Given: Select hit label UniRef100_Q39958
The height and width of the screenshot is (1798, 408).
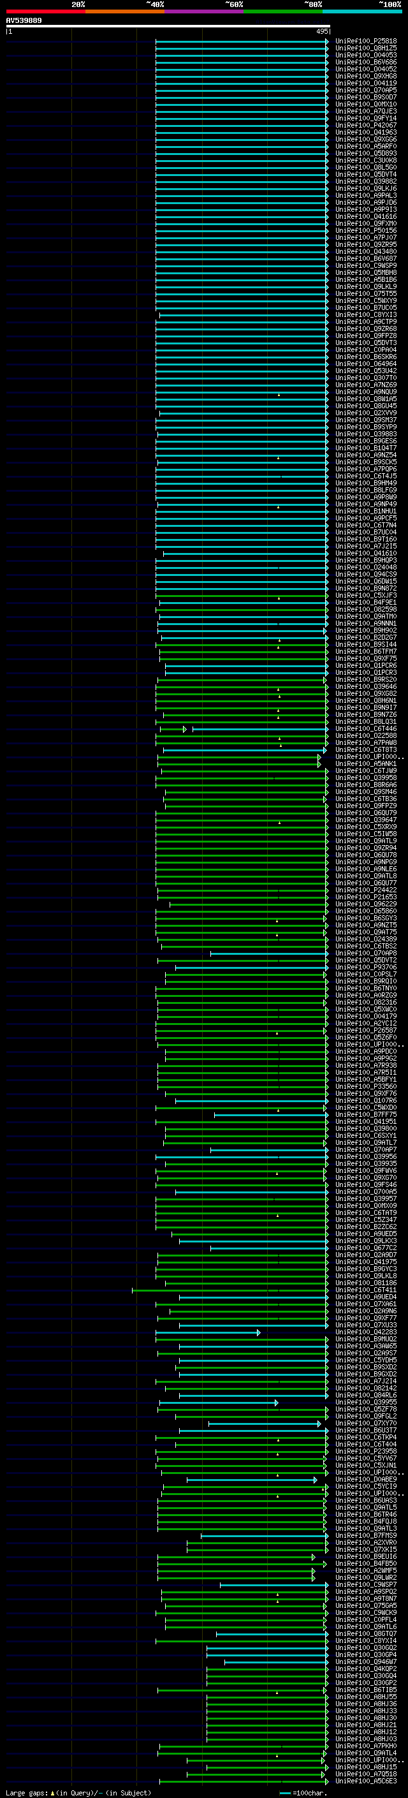Looking at the screenshot, I should [x=366, y=777].
